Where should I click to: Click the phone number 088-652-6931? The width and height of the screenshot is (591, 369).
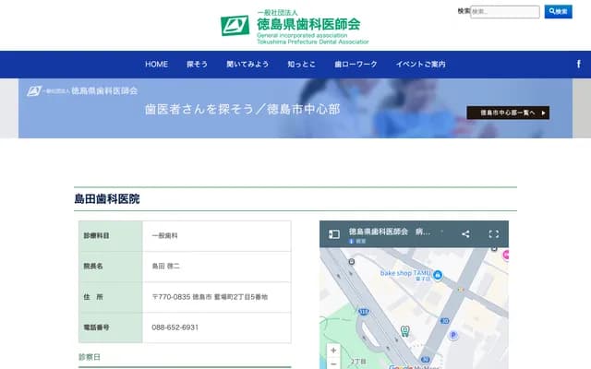175,327
